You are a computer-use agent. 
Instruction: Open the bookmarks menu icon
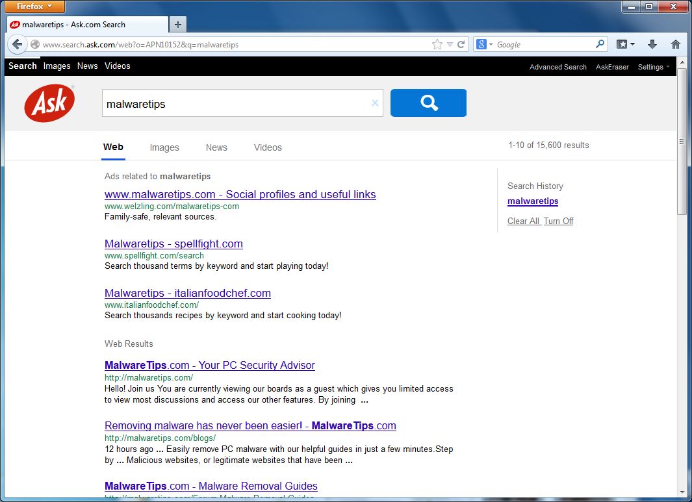coord(626,44)
